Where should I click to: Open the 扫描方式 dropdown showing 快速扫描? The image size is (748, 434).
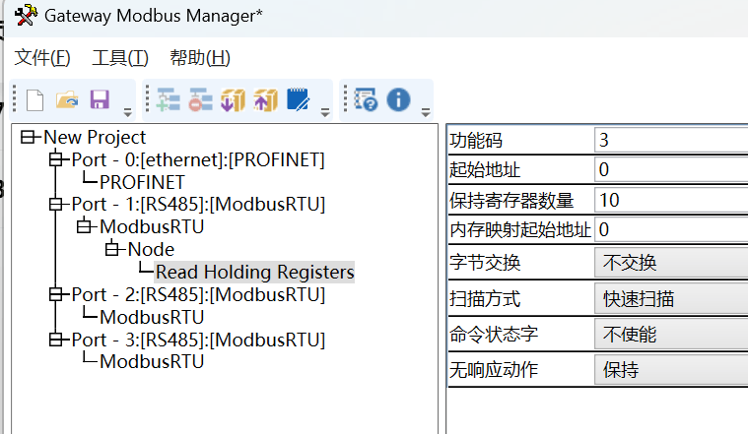click(671, 299)
